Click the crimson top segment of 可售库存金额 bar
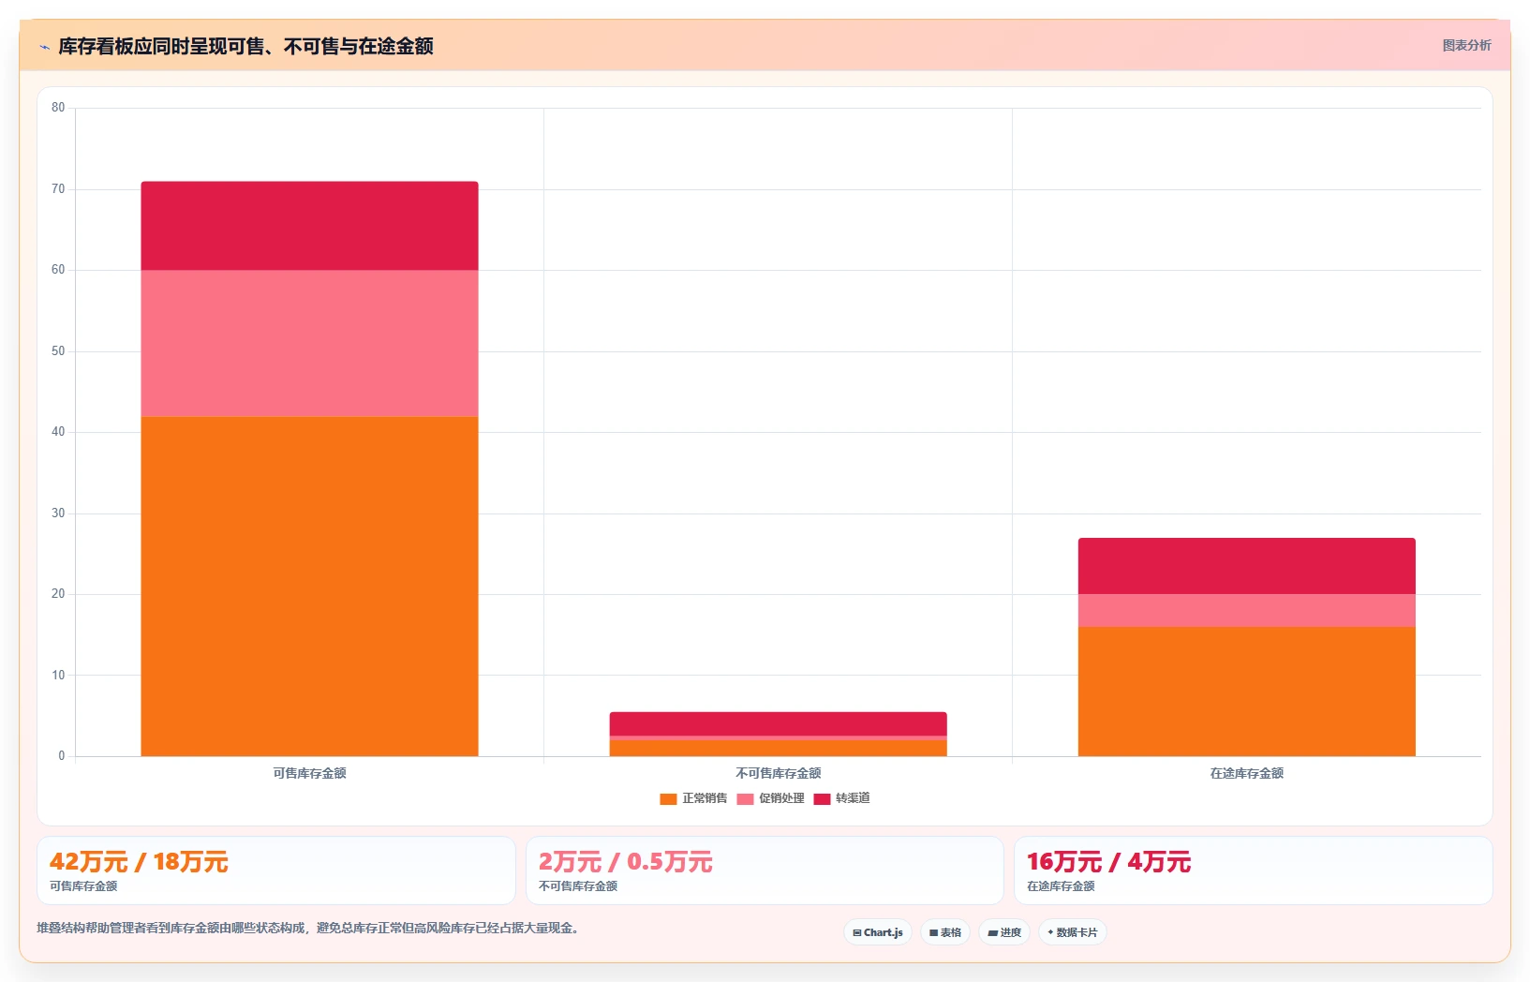Viewport: 1530px width, 982px height. [309, 226]
